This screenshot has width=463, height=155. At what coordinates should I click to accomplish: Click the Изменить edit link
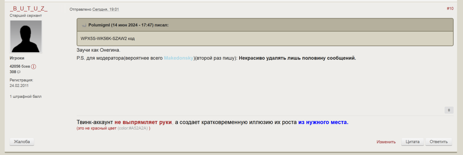(386, 142)
